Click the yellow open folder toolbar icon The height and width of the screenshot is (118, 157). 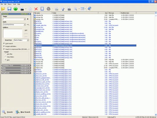tap(3, 9)
